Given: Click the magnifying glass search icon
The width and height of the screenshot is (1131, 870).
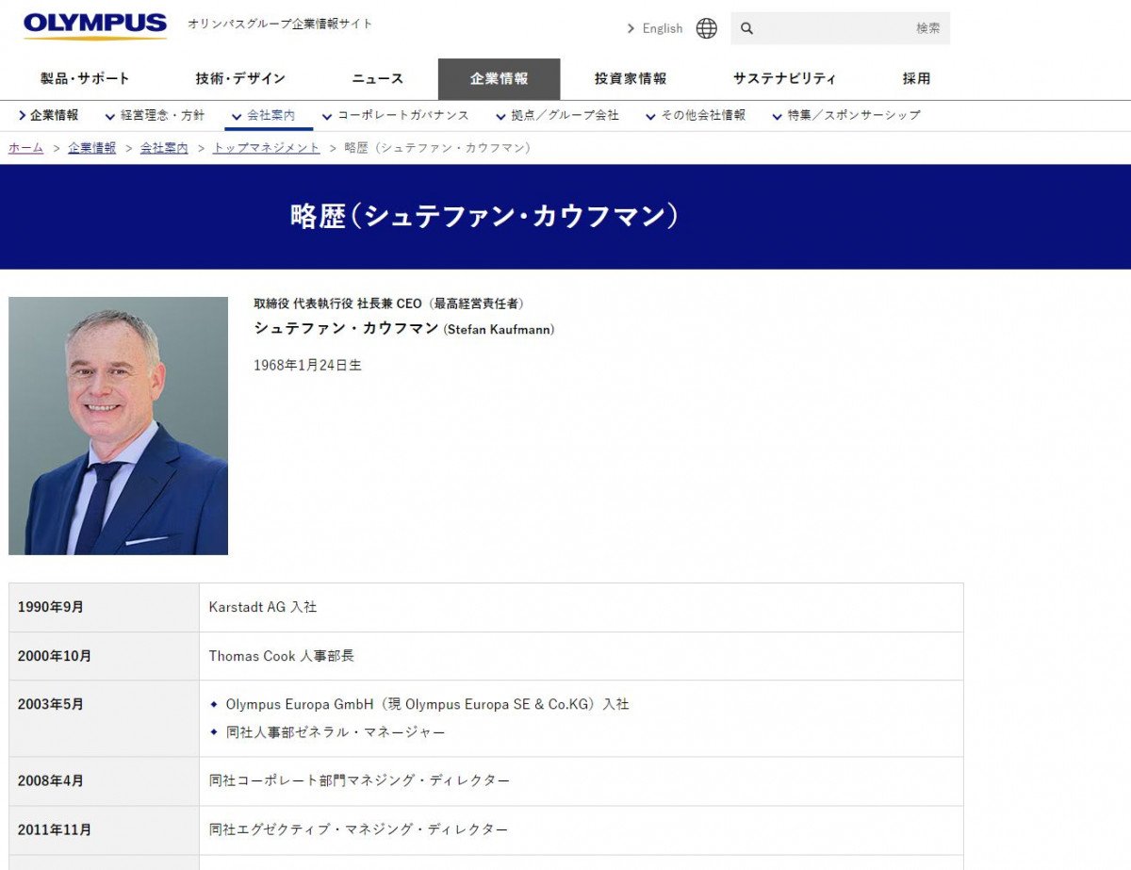Looking at the screenshot, I should (x=746, y=28).
